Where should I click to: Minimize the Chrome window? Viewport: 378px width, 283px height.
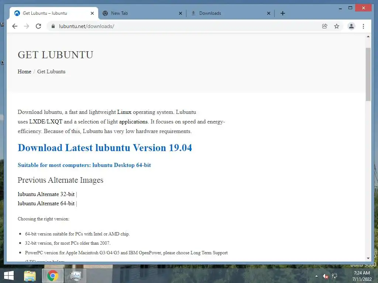[x=340, y=8]
